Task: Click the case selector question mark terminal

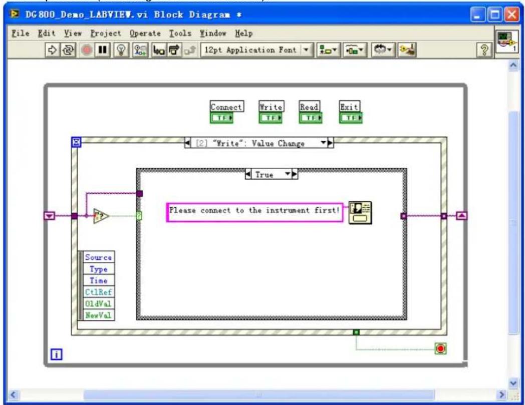Action: tap(139, 216)
